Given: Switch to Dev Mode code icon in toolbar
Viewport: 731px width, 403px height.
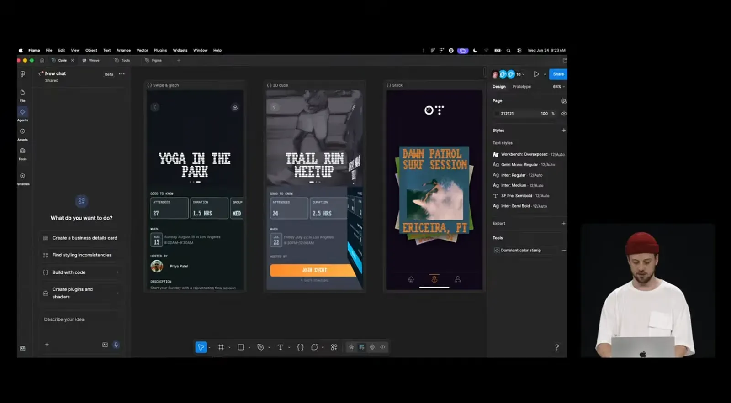Looking at the screenshot, I should click(x=383, y=347).
